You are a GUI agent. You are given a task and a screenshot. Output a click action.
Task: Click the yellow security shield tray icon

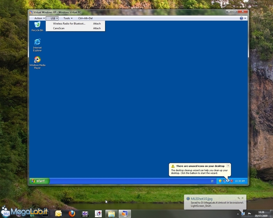tap(220, 181)
